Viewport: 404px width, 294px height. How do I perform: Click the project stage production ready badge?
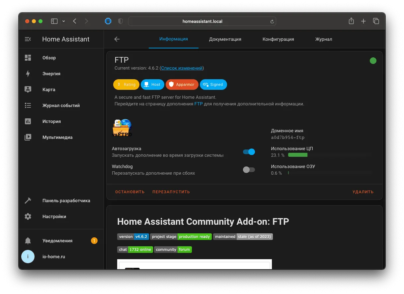click(181, 237)
